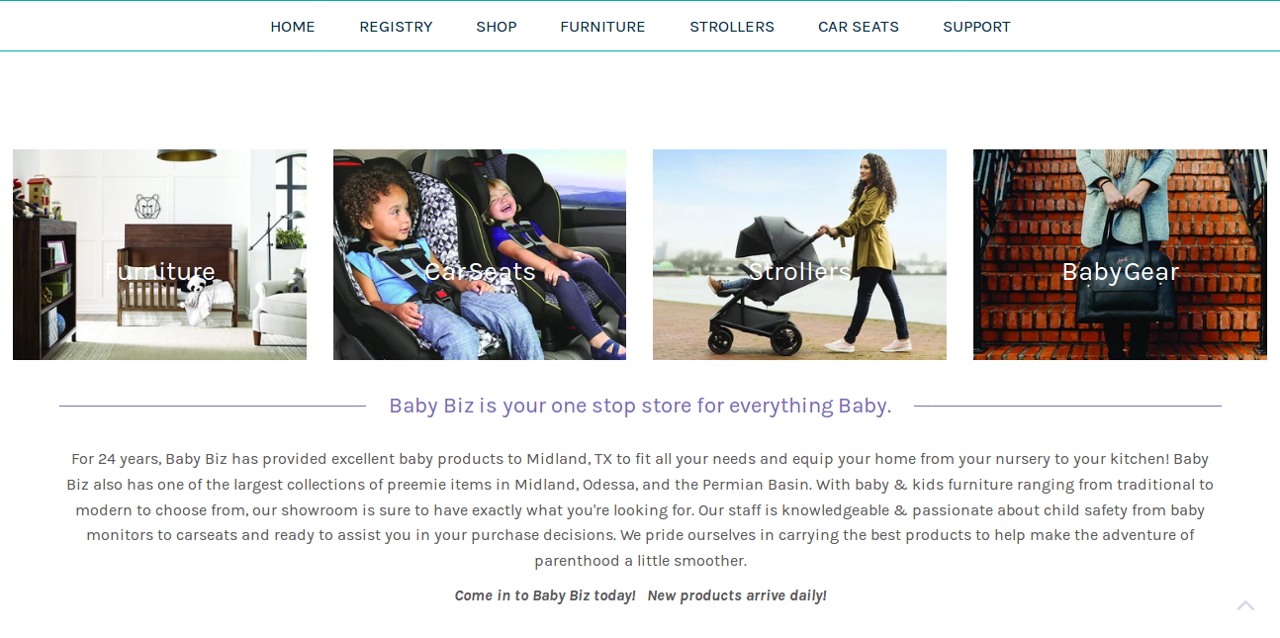Click "Come in to Baby Biz today!" text
The image size is (1280, 638).
[545, 595]
